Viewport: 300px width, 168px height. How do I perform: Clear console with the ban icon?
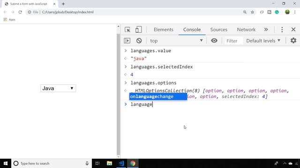(x=139, y=41)
